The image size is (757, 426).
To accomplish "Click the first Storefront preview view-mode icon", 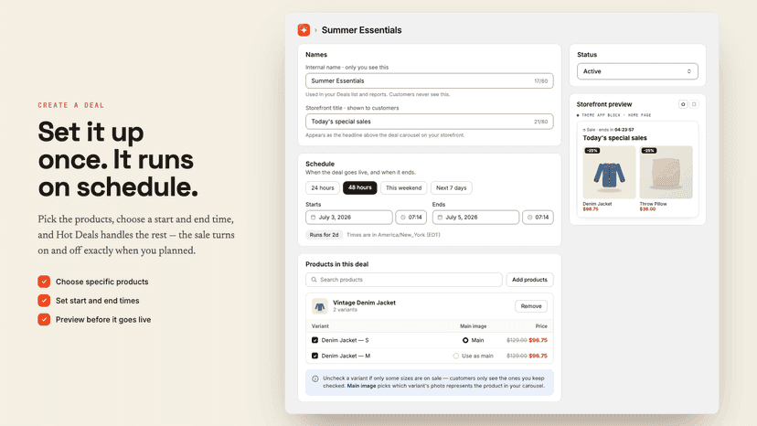I will (683, 104).
